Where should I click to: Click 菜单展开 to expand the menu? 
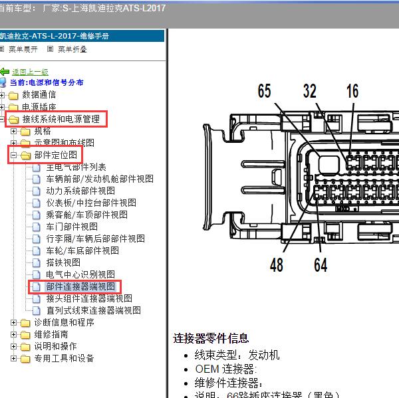click(23, 49)
